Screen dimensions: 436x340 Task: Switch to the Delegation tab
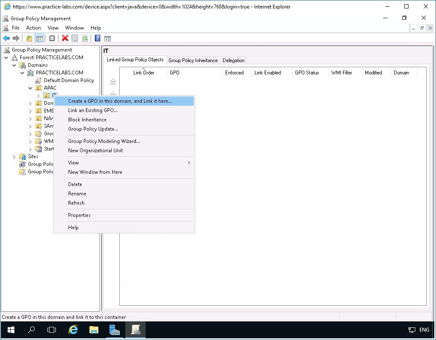point(234,60)
